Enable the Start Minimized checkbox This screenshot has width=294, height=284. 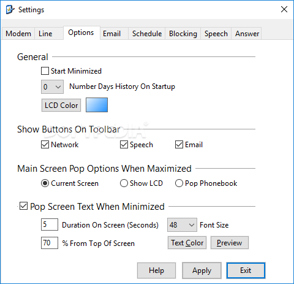[x=45, y=71]
